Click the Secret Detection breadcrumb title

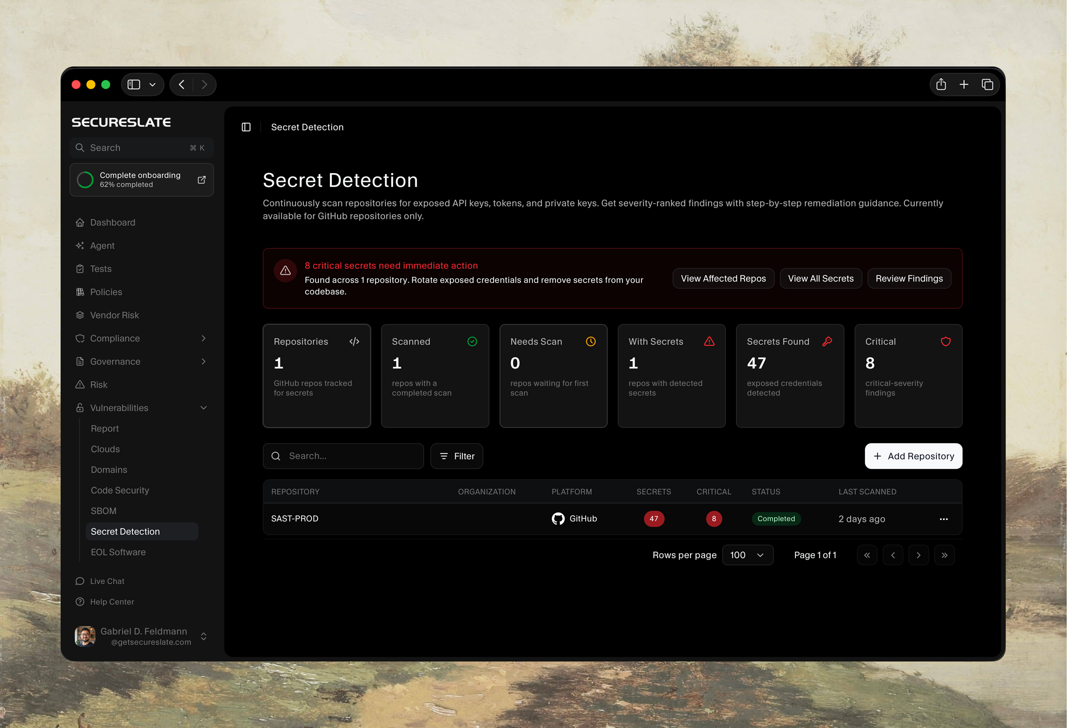coord(307,127)
